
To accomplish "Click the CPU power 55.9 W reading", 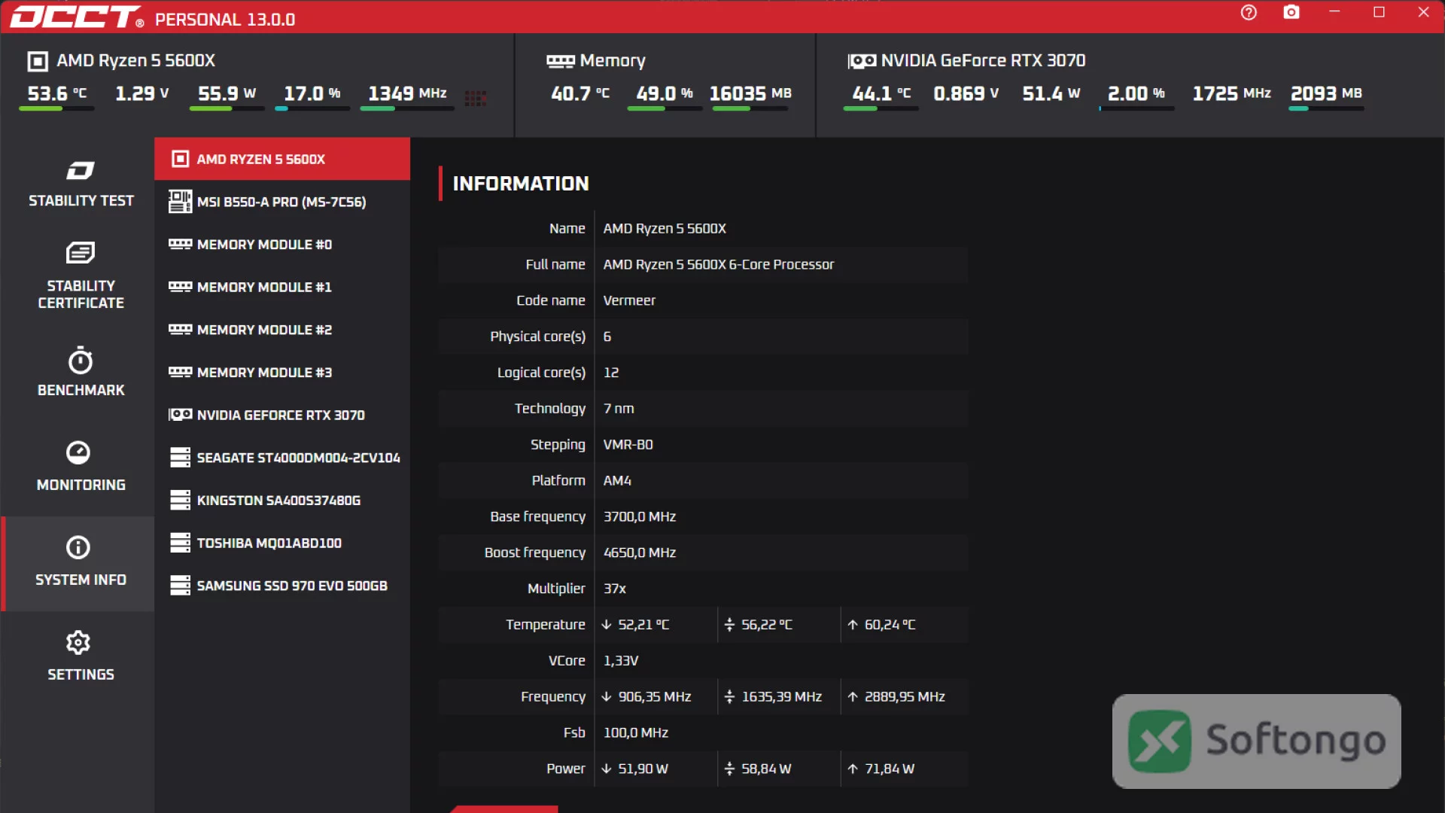I will pyautogui.click(x=227, y=93).
